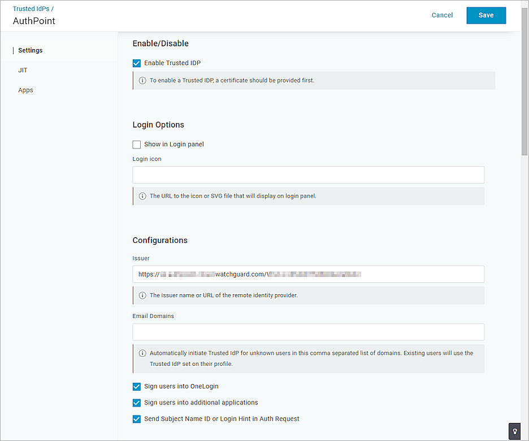Enable Show in Login panel
529x441 pixels.
[x=136, y=145]
